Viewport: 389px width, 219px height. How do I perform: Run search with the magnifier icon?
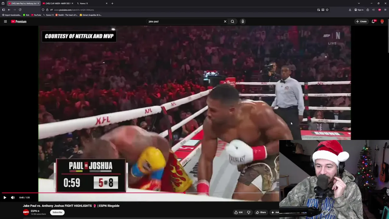pos(232,21)
